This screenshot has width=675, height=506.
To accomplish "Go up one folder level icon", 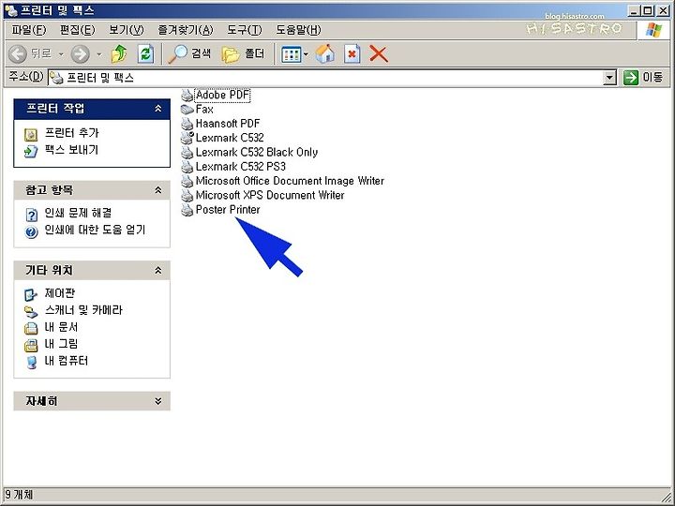I will 119,53.
